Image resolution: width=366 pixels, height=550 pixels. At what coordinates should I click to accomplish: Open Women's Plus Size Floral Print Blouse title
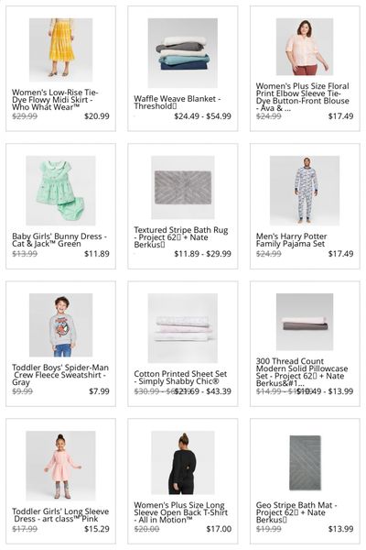(302, 97)
